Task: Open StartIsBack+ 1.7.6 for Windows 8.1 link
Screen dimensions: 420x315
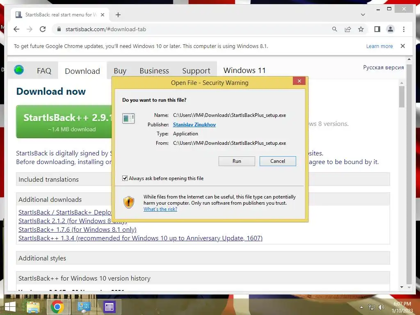Action: point(78,230)
